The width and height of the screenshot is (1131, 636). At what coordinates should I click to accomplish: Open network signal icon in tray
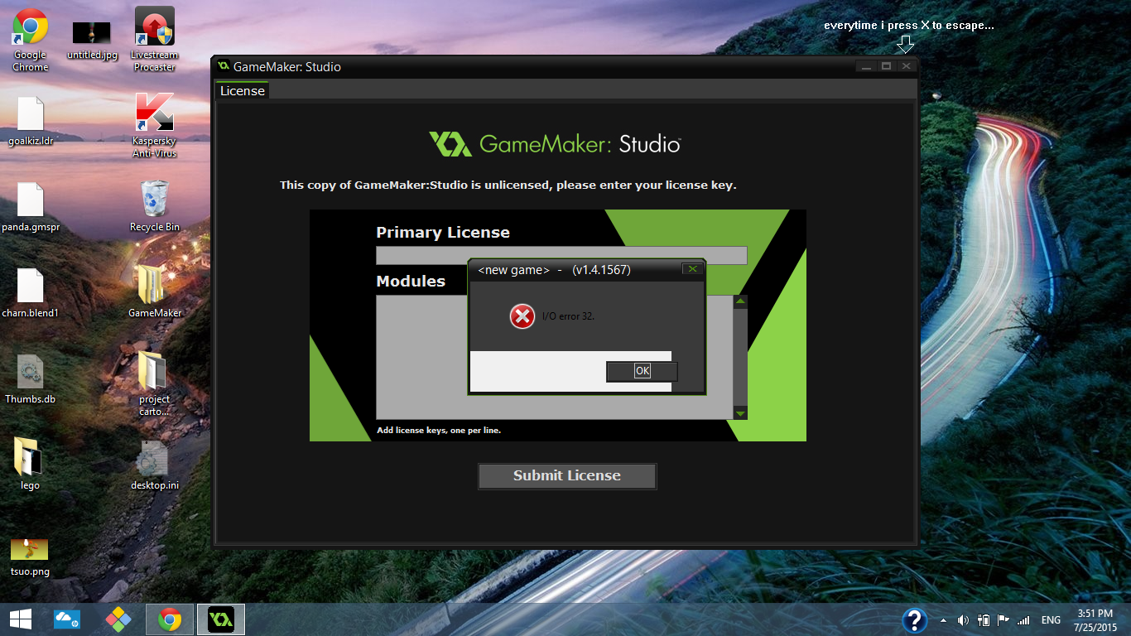pos(1024,620)
